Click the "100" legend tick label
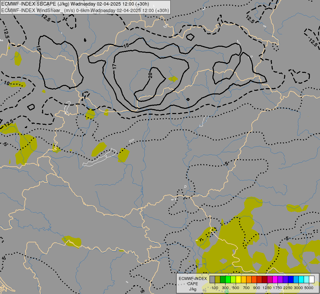The width and height of the screenshot is (320, 294). [215, 288]
